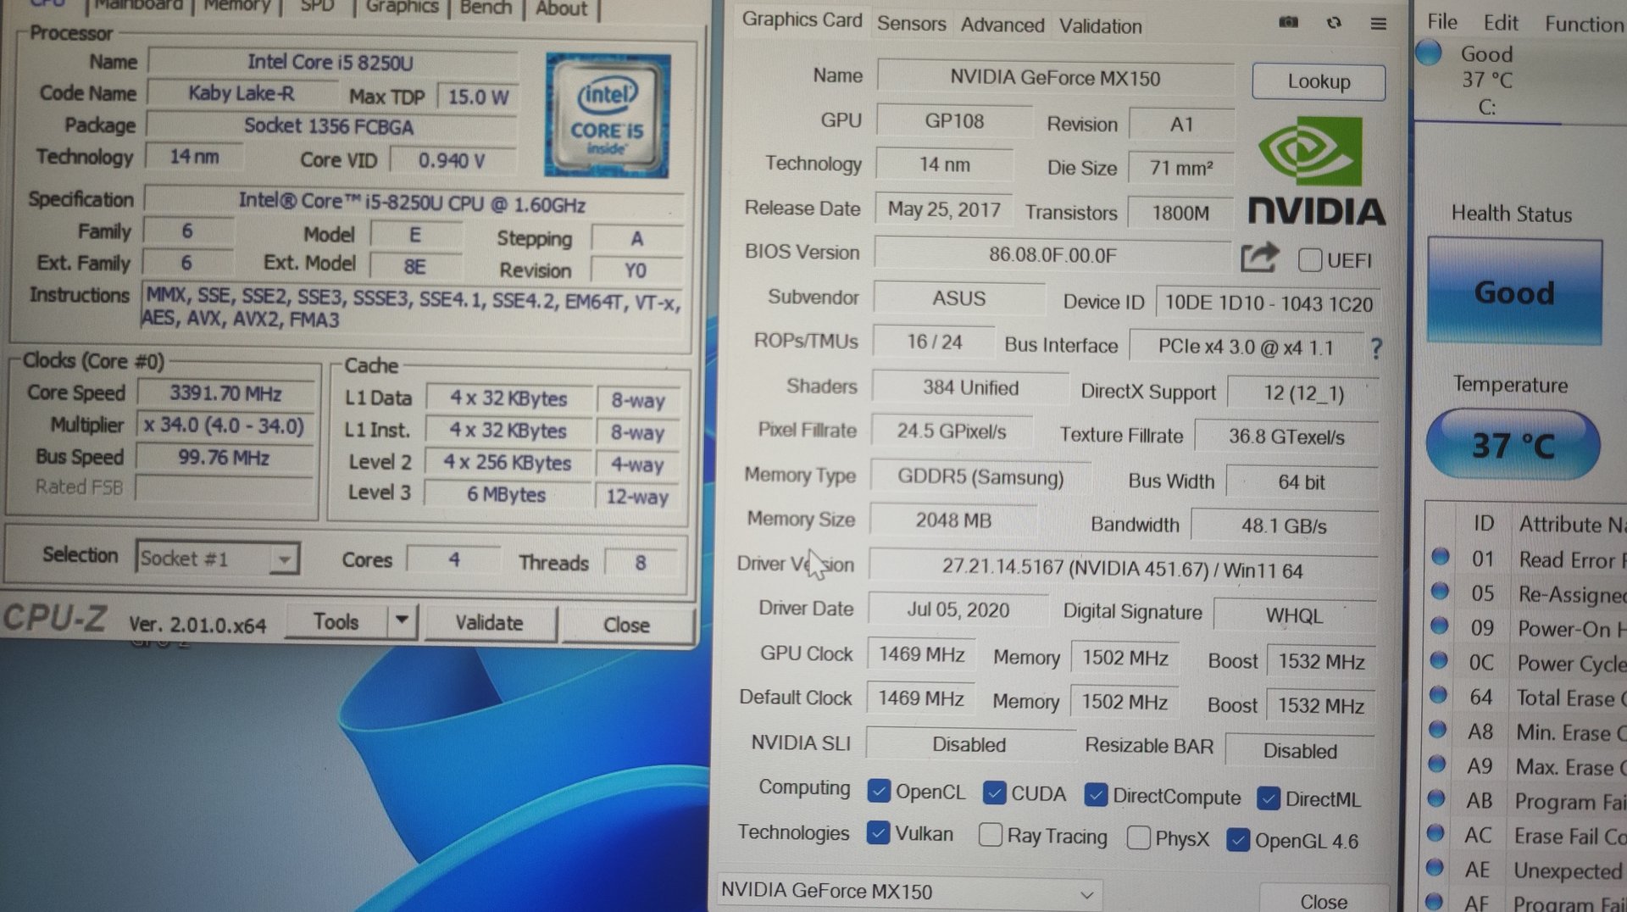Toggle the PhysX checkbox

click(1139, 837)
